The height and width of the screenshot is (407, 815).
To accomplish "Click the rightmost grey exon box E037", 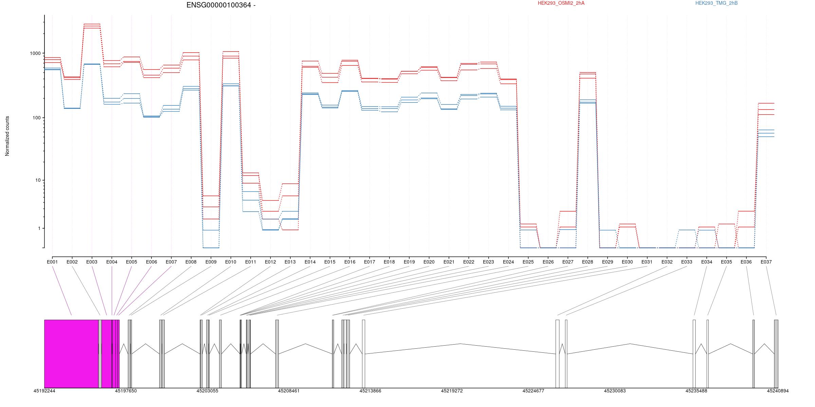I will 776,354.
